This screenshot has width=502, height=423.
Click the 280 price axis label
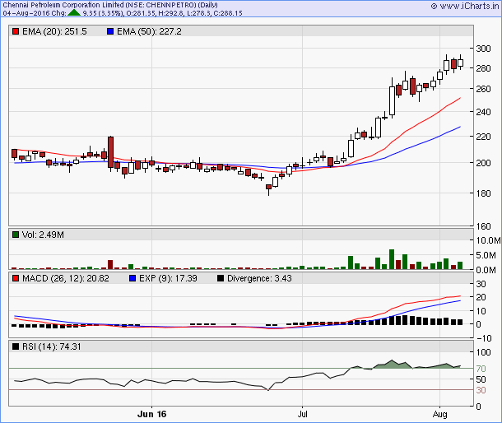pyautogui.click(x=483, y=68)
